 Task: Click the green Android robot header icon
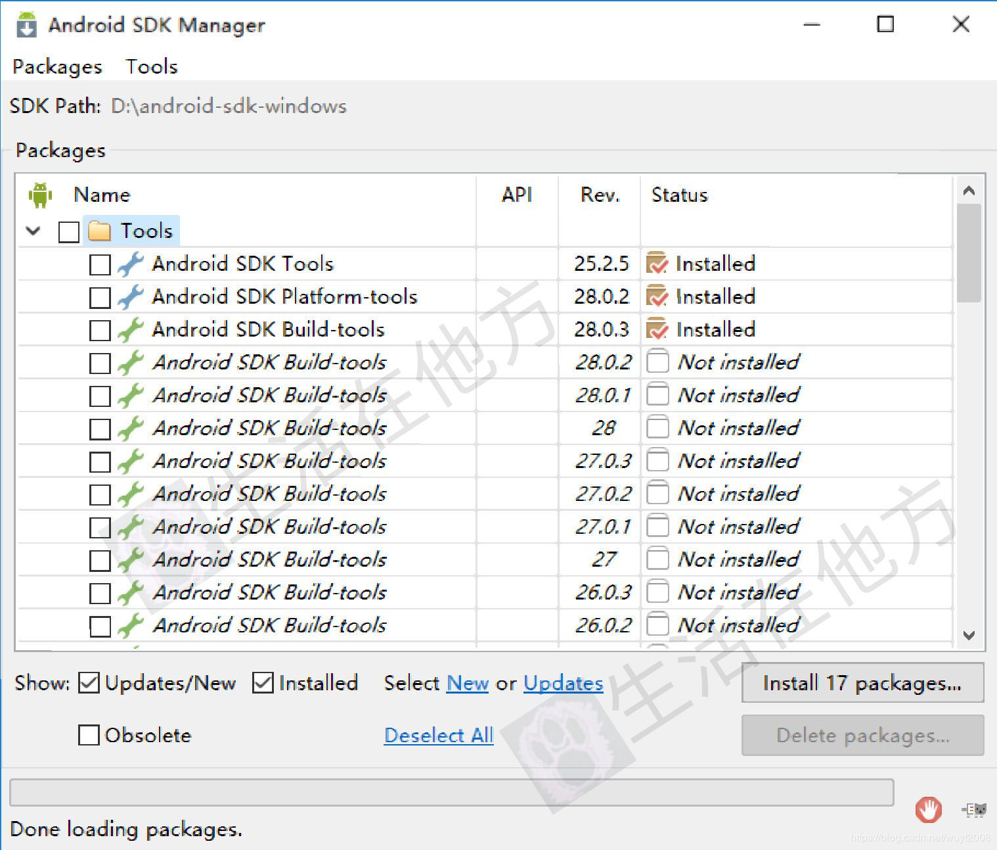[x=40, y=195]
